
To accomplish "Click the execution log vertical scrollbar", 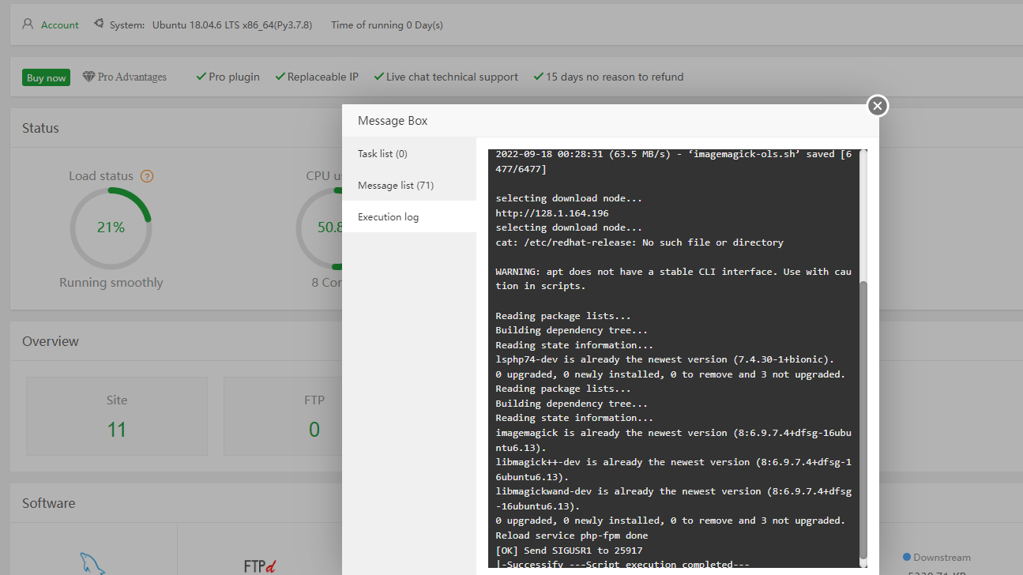I will 863,419.
